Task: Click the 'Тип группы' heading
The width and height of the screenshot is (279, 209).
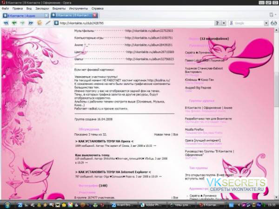Action: [199, 168]
